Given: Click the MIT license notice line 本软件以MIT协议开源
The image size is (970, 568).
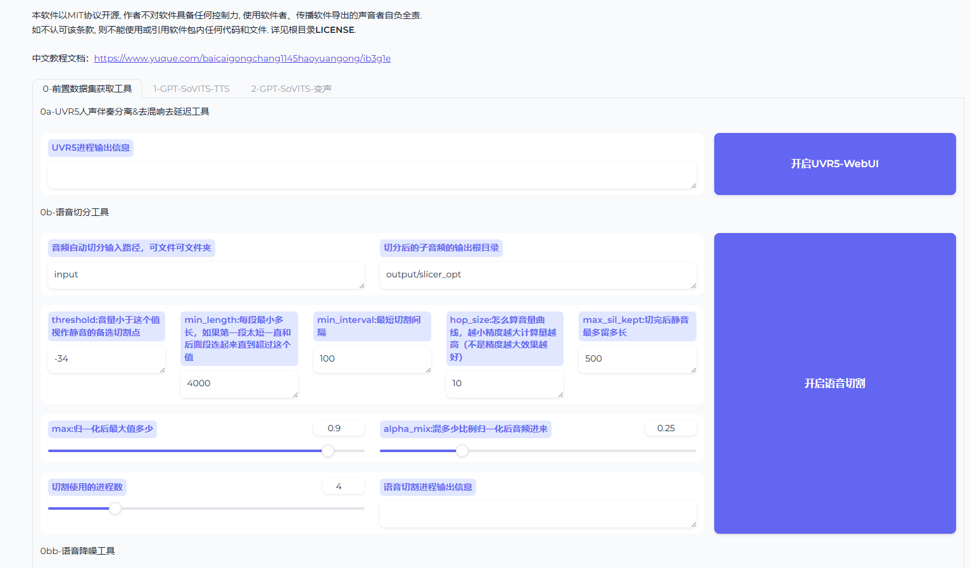Looking at the screenshot, I should click(227, 15).
